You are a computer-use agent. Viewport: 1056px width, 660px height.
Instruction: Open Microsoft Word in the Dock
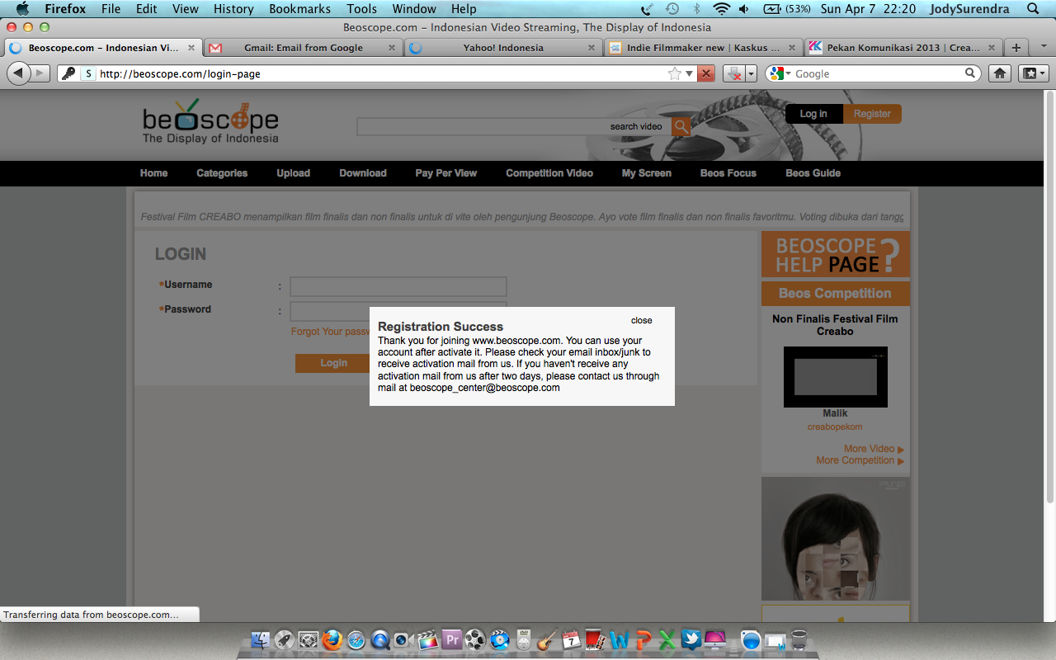[619, 639]
